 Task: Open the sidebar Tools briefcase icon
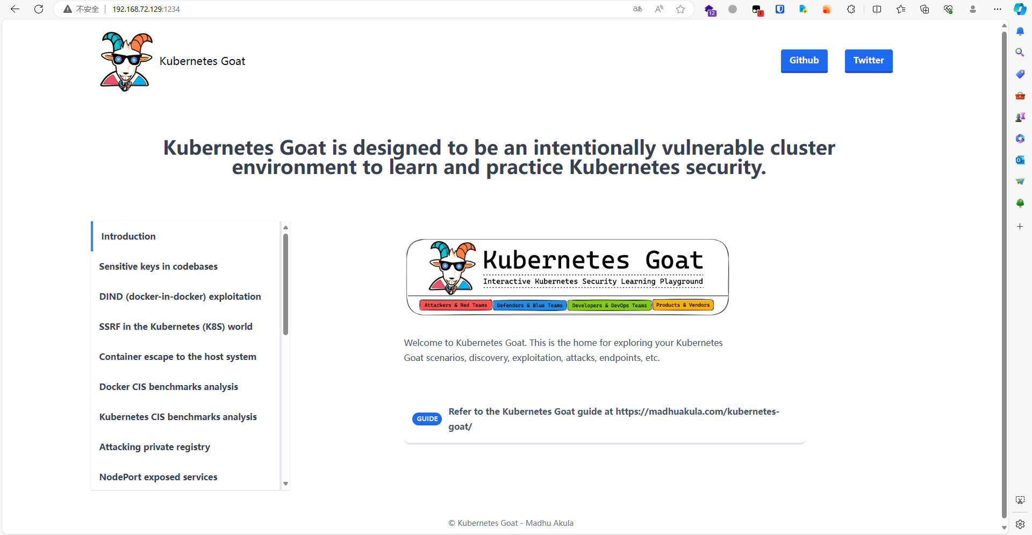pos(1020,96)
